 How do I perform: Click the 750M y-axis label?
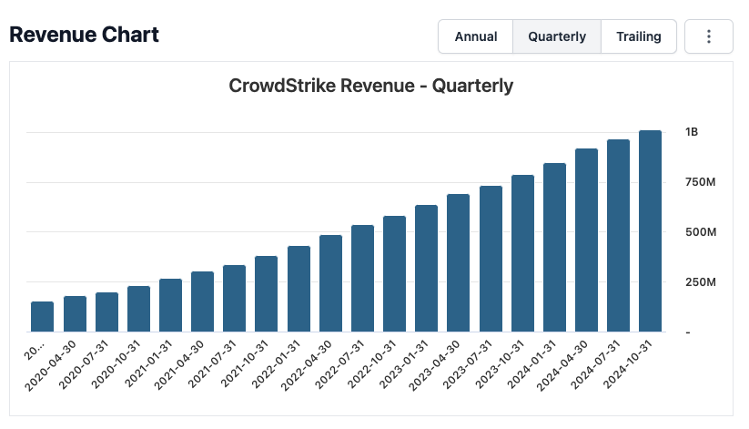coord(700,182)
